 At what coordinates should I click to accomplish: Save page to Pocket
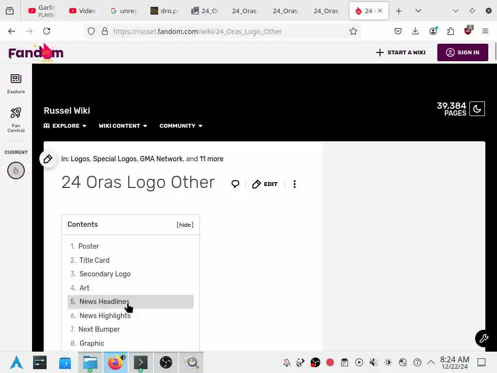398,31
